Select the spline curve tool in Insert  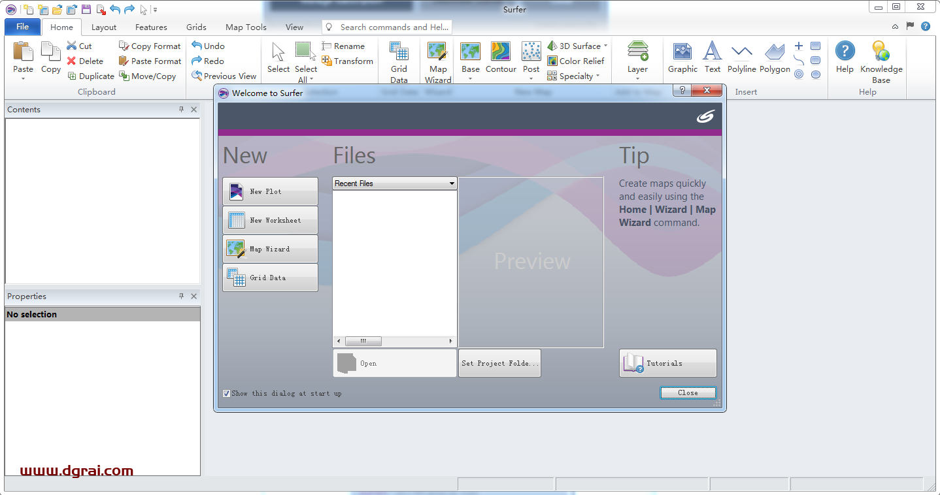(799, 60)
